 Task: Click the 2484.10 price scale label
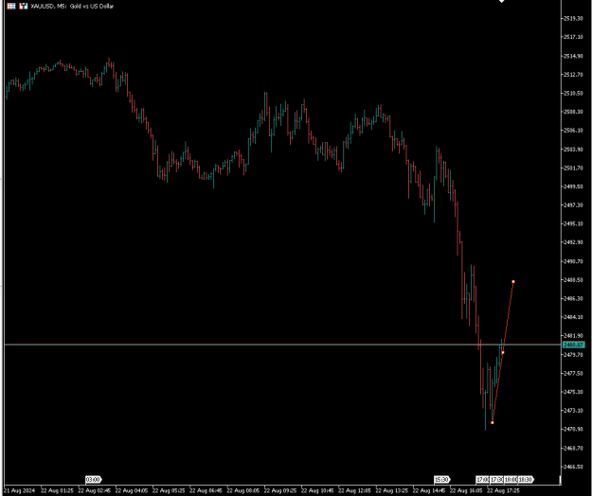click(573, 317)
